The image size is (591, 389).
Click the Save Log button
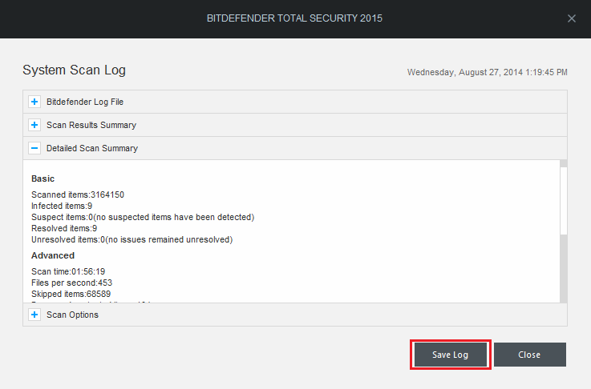pyautogui.click(x=451, y=355)
